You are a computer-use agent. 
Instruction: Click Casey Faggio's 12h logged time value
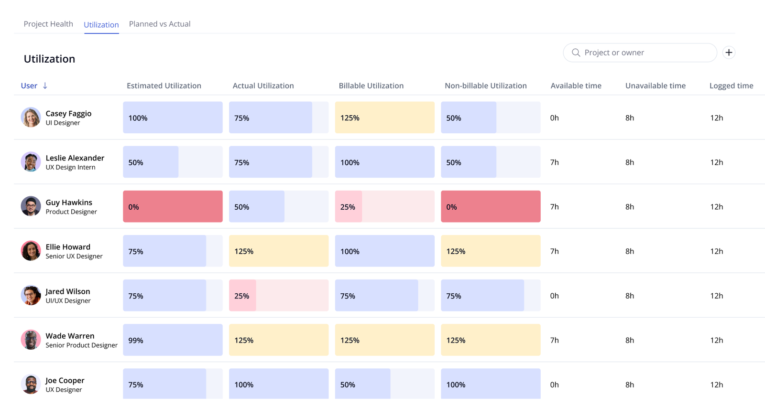pos(716,117)
